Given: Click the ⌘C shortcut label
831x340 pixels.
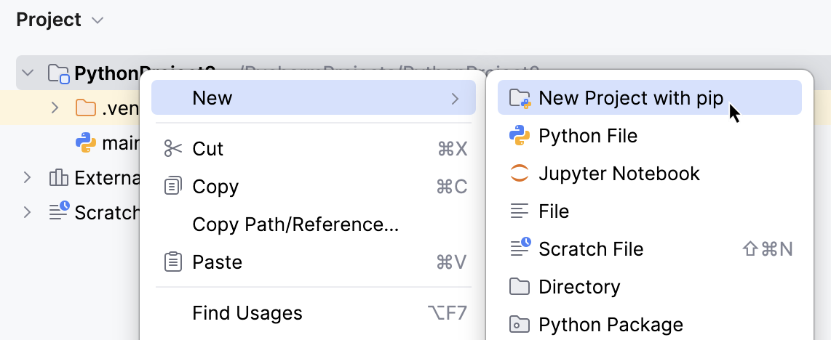Looking at the screenshot, I should tap(452, 187).
